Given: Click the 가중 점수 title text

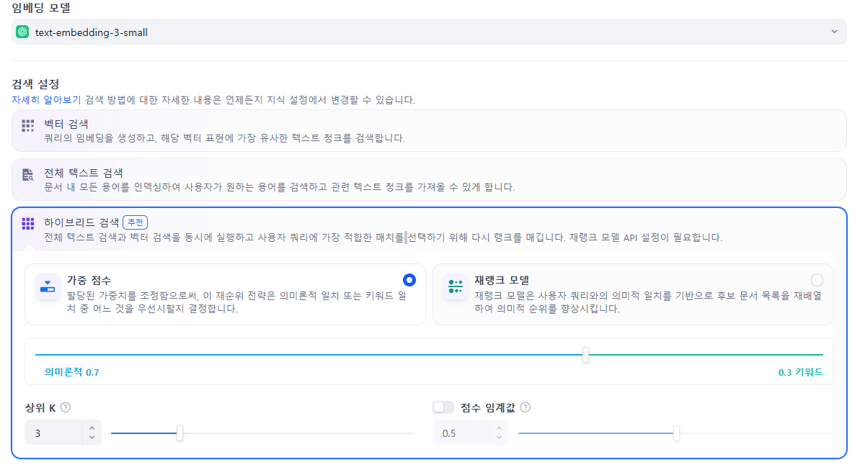Looking at the screenshot, I should pyautogui.click(x=89, y=280).
